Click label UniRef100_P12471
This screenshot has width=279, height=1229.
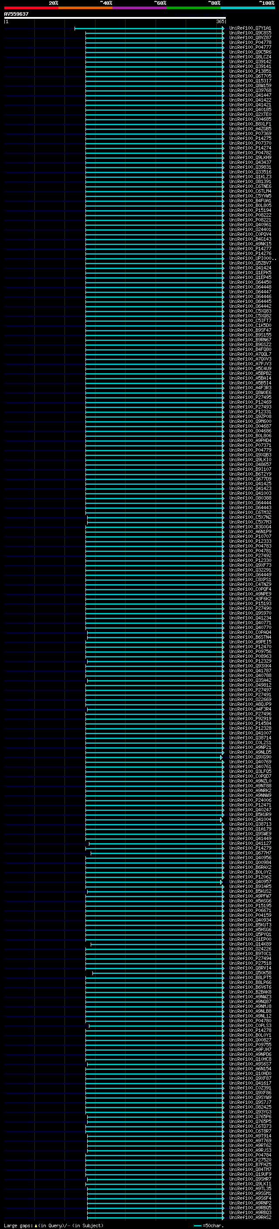250,805
